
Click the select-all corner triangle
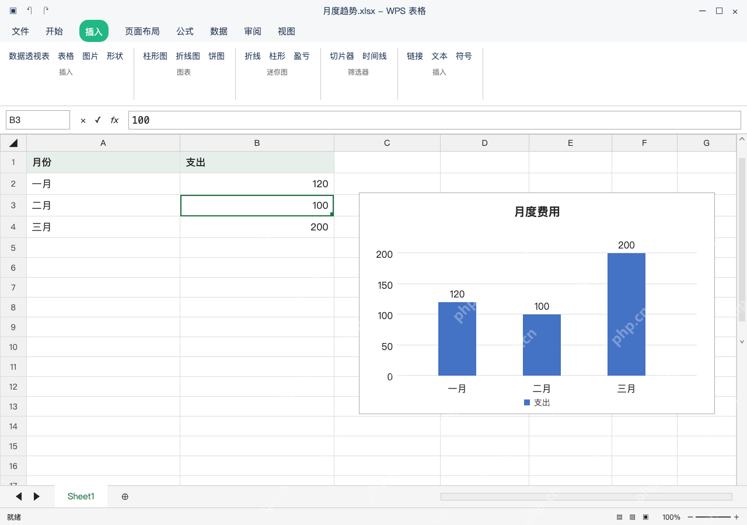(13, 143)
